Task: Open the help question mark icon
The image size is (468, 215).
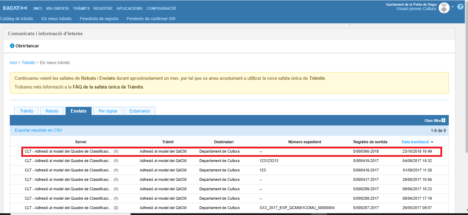Action: coord(460,7)
